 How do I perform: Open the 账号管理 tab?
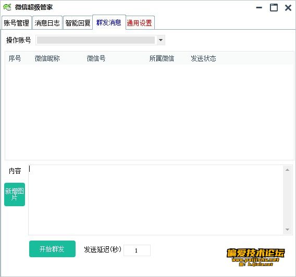coord(17,23)
